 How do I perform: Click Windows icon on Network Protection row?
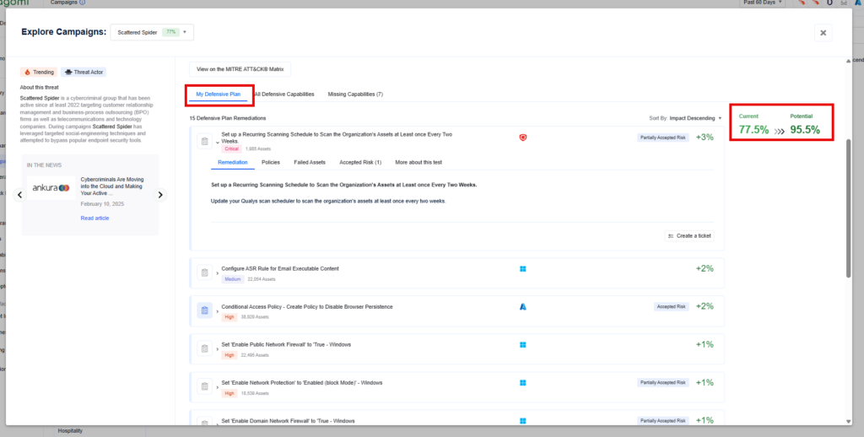click(523, 382)
